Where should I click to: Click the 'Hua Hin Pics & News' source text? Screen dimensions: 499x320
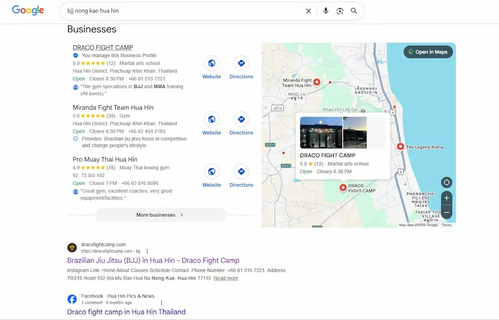(x=131, y=296)
